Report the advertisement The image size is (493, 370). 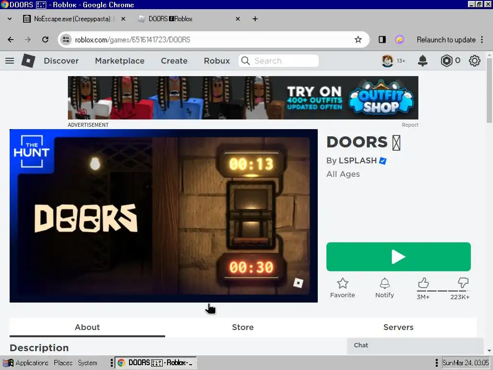[410, 125]
